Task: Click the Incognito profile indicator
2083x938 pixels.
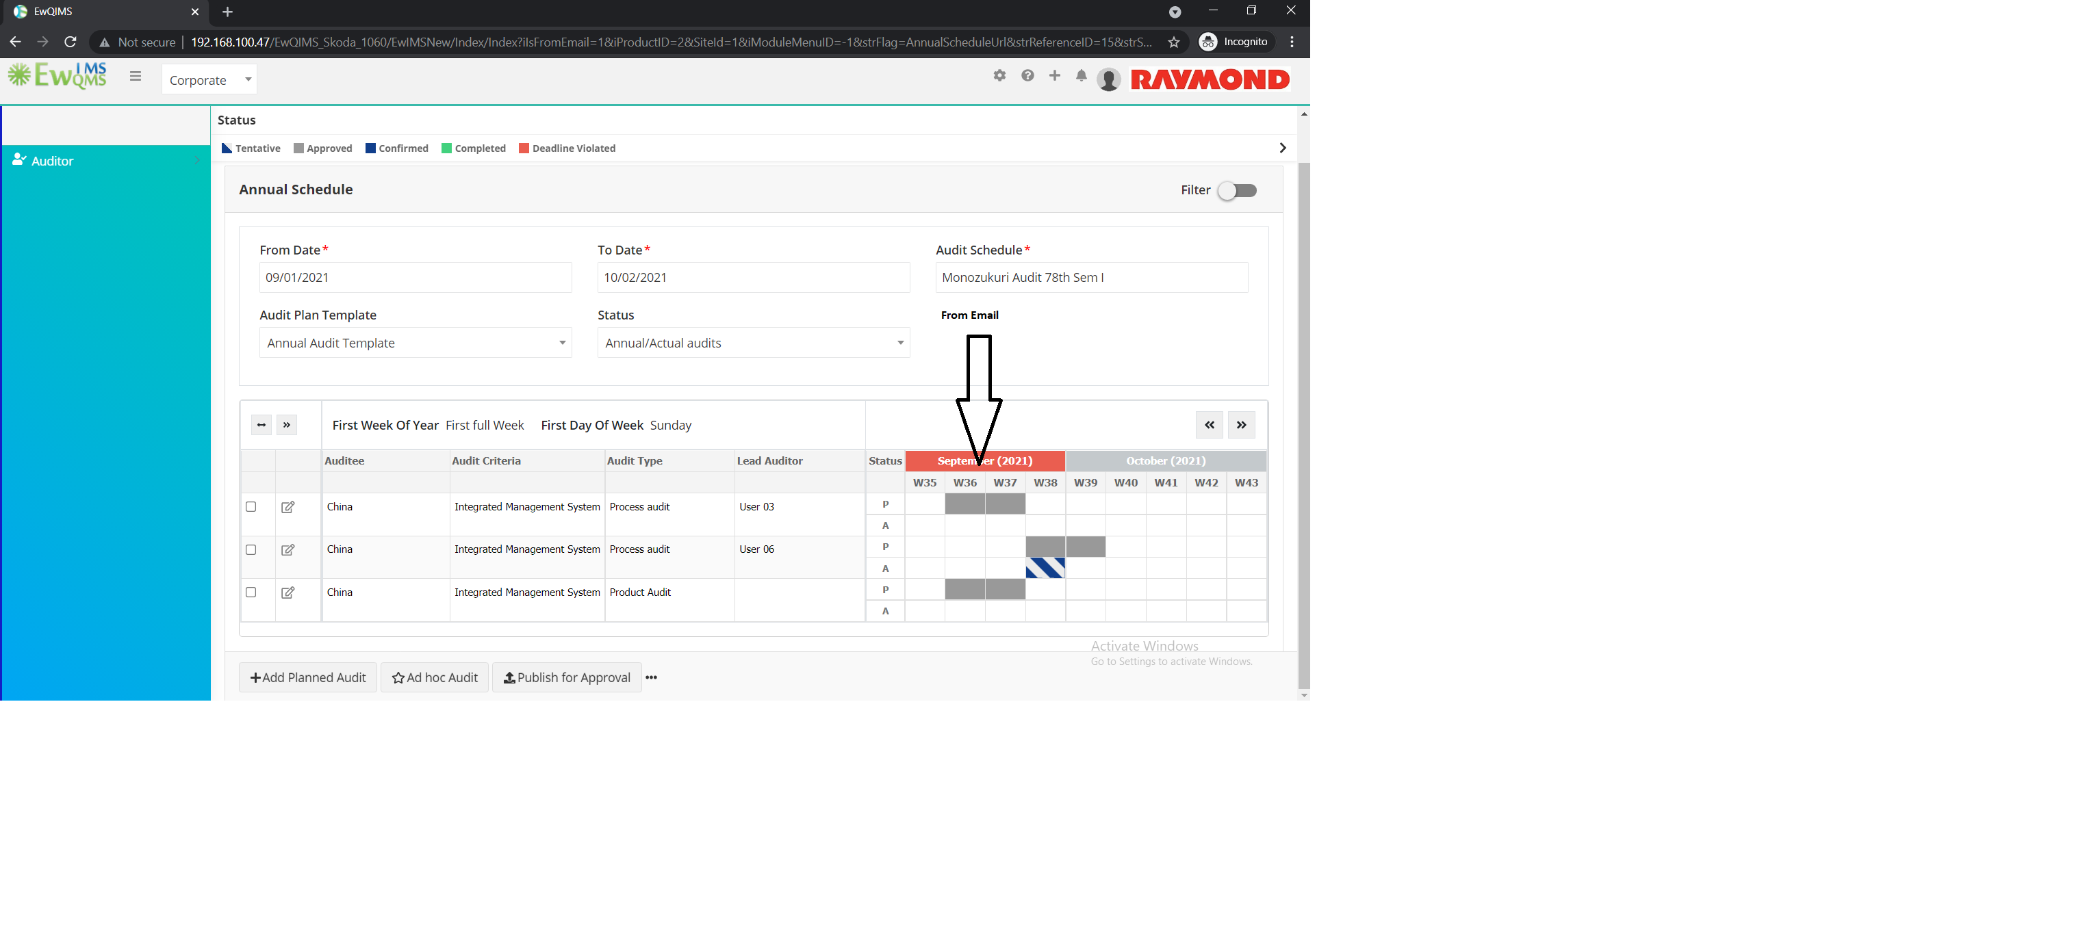Action: click(x=1235, y=42)
